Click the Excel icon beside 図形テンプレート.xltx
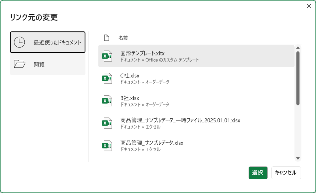This screenshot has width=316, height=193. 107,56
